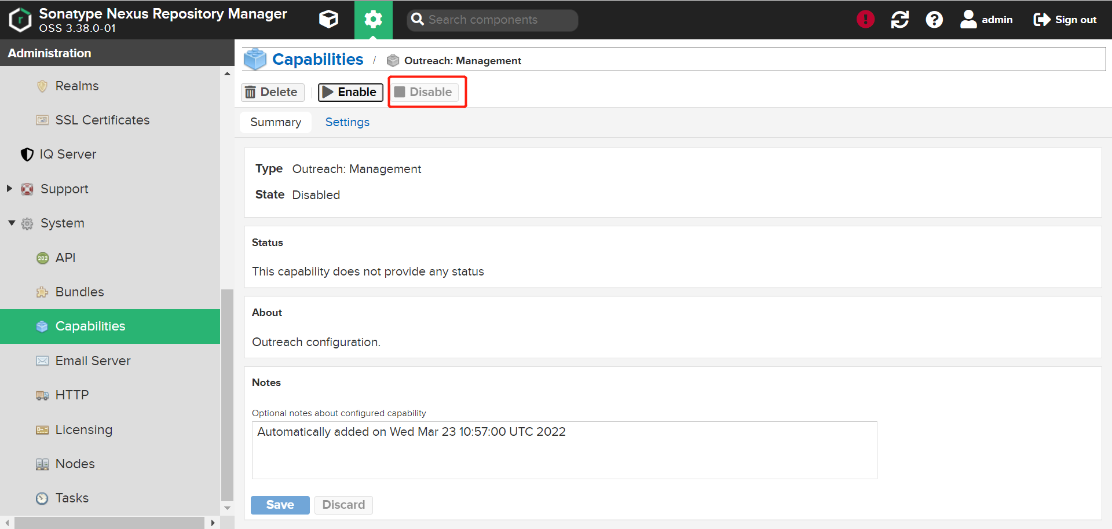Switch to the Summary tab
The width and height of the screenshot is (1112, 529).
coord(276,122)
